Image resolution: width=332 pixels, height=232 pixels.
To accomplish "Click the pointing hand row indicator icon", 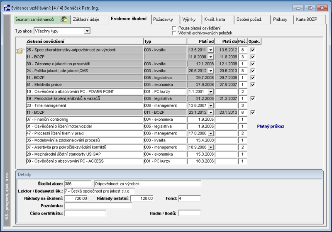I will (20, 51).
